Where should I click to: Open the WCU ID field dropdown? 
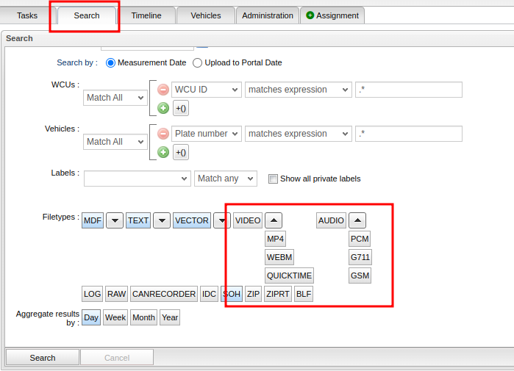point(206,90)
